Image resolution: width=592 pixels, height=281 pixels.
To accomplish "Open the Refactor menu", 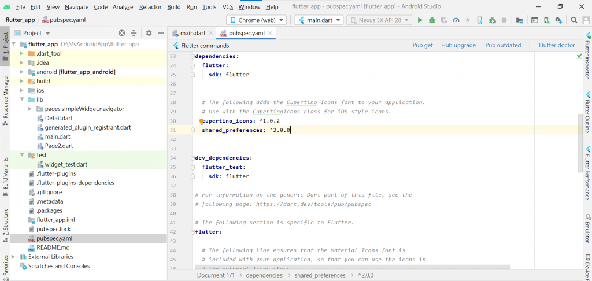I will point(150,7).
